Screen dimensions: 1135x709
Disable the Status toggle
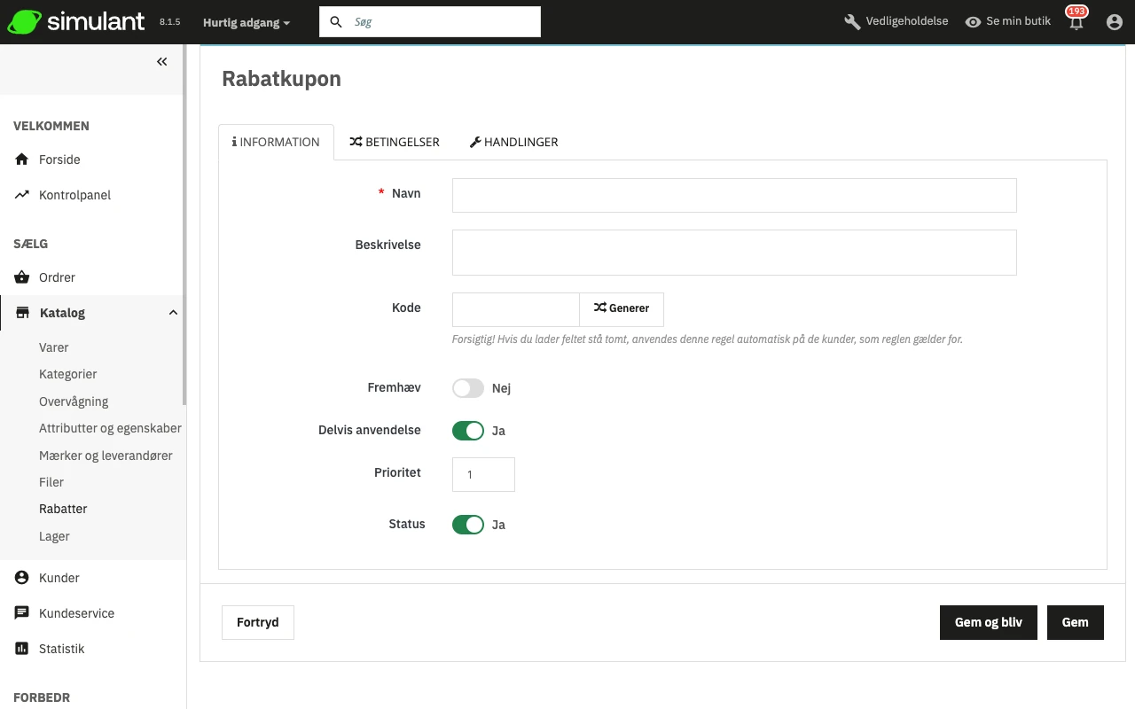(x=468, y=525)
